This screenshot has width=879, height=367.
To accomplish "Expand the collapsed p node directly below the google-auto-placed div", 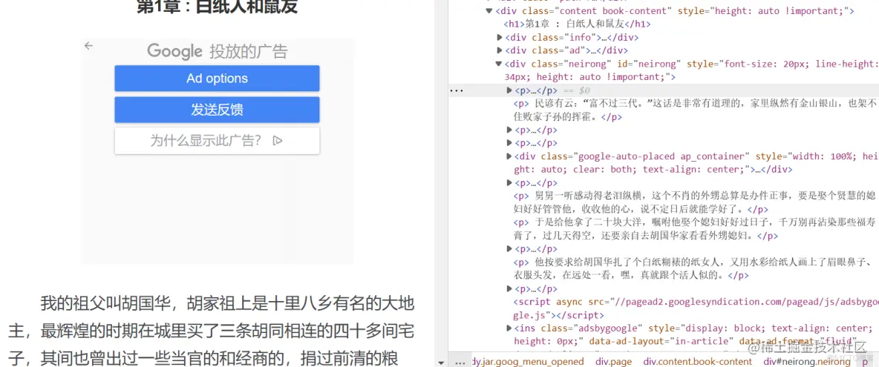I will pos(509,183).
